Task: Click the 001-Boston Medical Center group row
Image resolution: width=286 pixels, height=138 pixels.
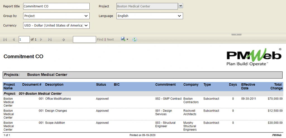Action: click(143, 94)
